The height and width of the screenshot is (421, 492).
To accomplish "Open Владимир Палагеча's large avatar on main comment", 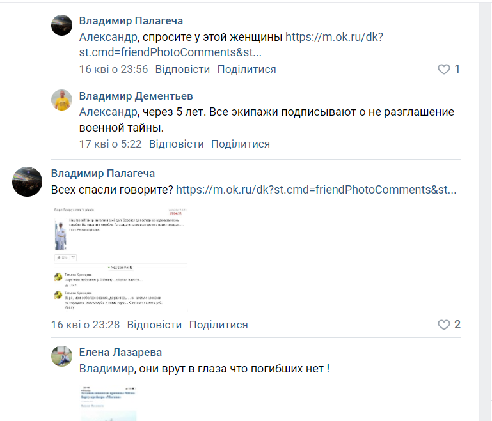I will tap(27, 181).
